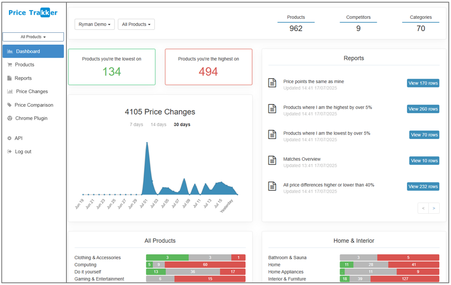451x285 pixels.
Task: Click red bar 15 for Gaming & Entertainment
Action: [x=210, y=279]
